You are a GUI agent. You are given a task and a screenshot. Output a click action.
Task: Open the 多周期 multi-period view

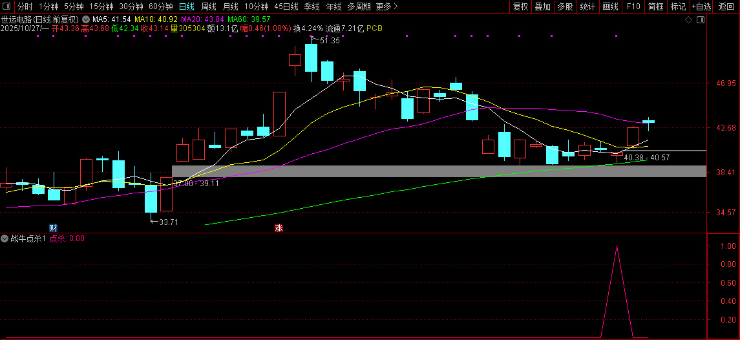(x=359, y=6)
